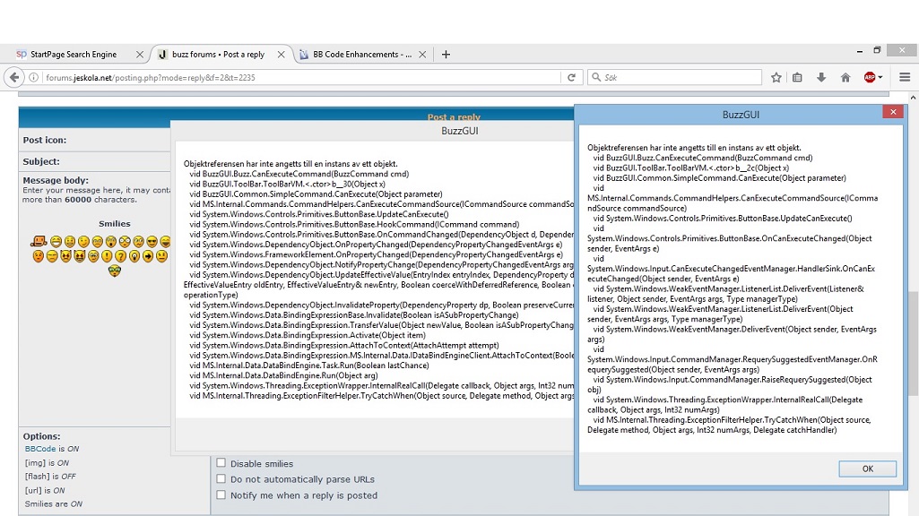
Task: Insert the arrow smiley
Action: point(148,256)
